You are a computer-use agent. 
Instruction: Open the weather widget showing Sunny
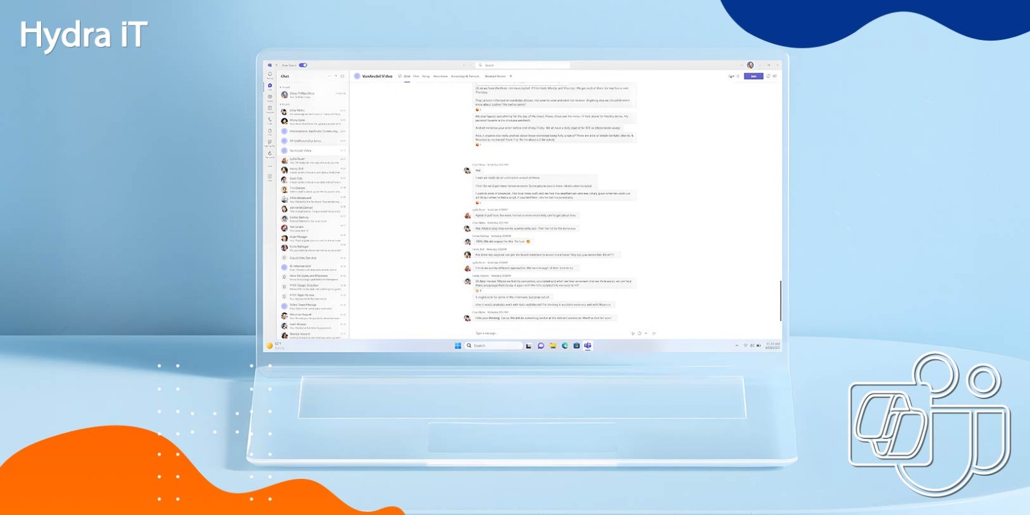click(x=275, y=346)
